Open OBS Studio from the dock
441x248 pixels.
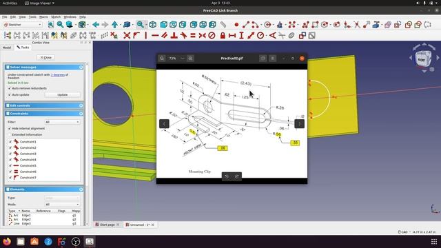[x=76, y=242]
